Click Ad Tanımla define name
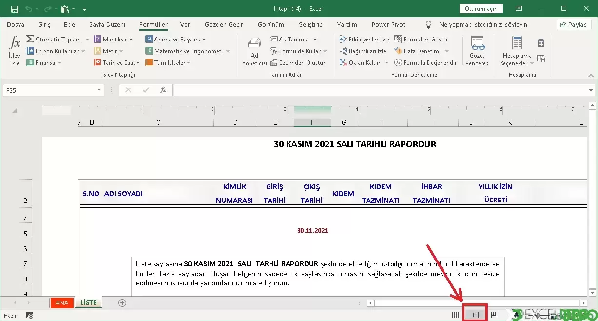 (x=289, y=39)
